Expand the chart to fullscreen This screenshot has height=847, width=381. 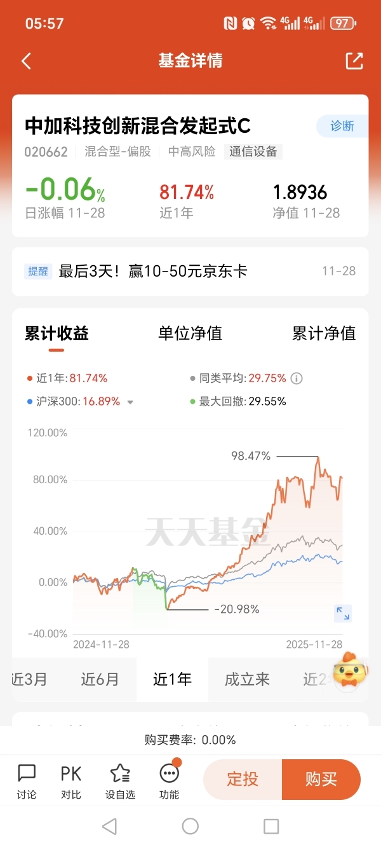coord(343,613)
